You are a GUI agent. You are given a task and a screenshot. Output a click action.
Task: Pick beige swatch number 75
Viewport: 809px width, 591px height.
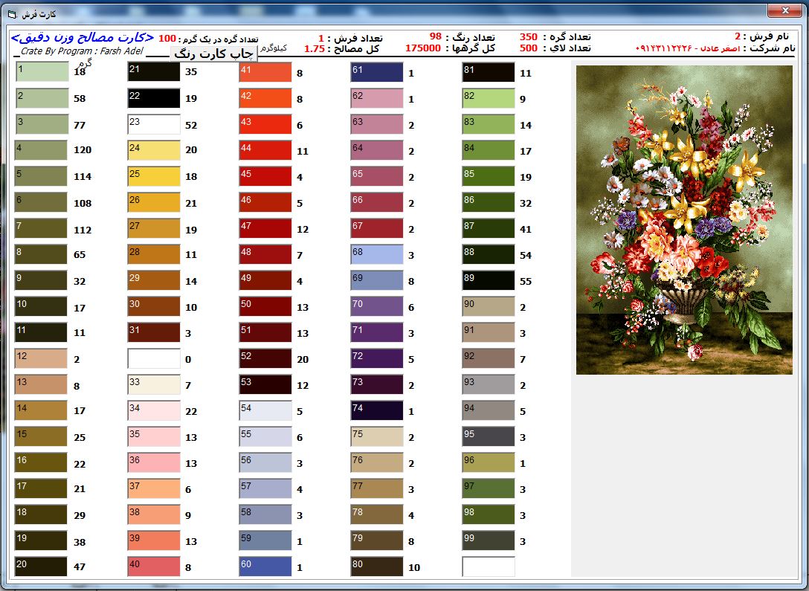tap(377, 436)
